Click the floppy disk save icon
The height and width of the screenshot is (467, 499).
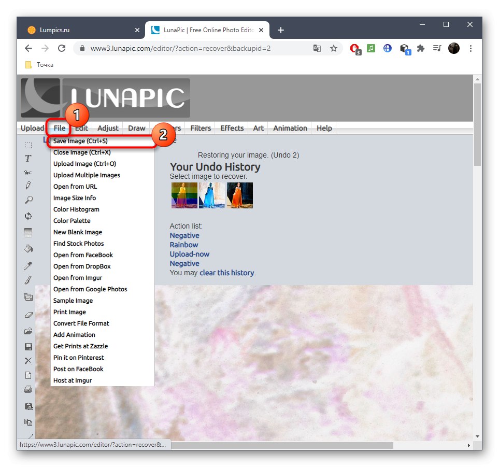point(28,346)
